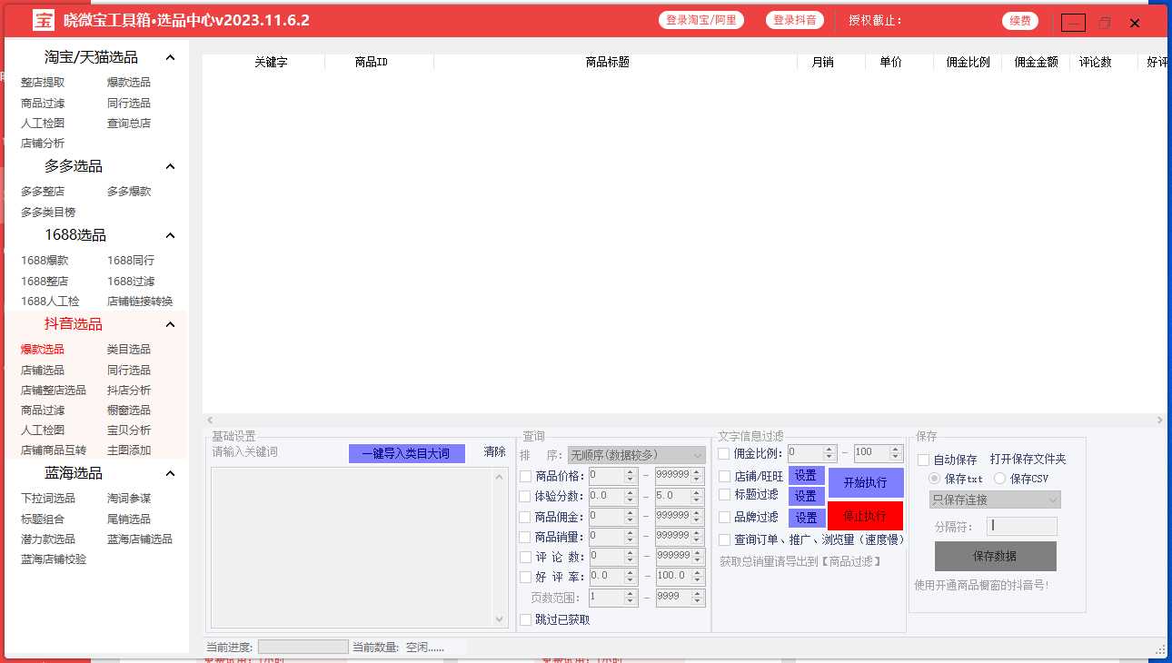Collapse the 淘宝/天猫选品 section chevron
This screenshot has width=1172, height=663.
tap(170, 57)
